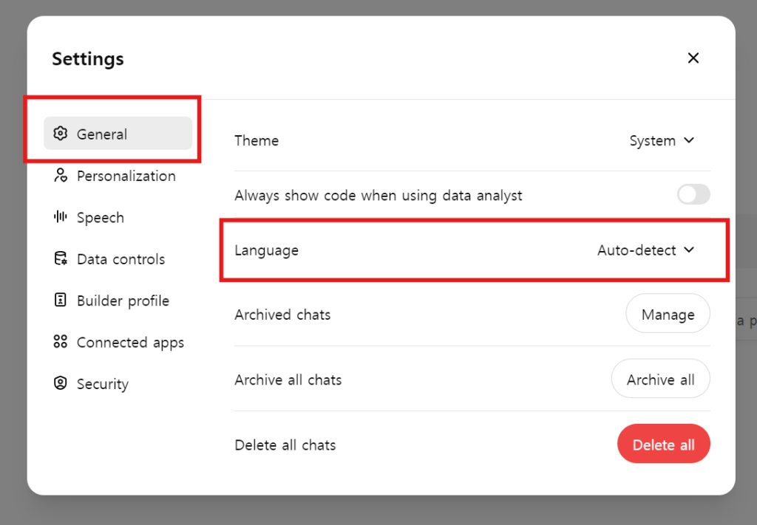Click the General gear icon
Image resolution: width=757 pixels, height=525 pixels.
tap(61, 134)
